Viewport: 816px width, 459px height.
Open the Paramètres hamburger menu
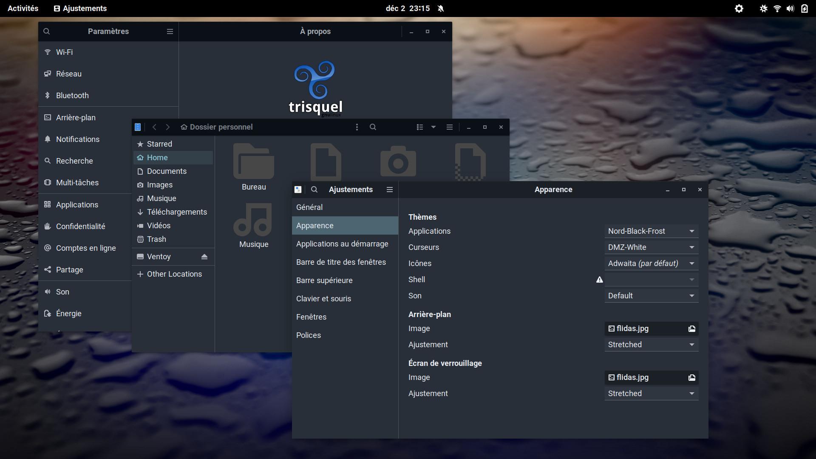tap(170, 31)
